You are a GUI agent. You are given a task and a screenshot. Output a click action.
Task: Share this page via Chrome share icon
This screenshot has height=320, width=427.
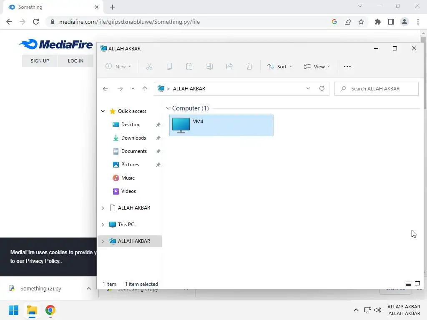click(x=348, y=22)
